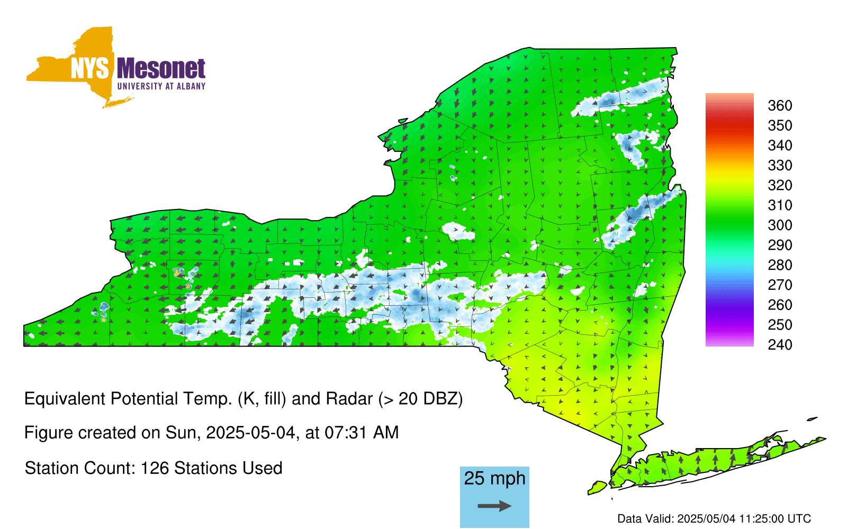Click the colorbar value 280
Screen dimensions: 847x529
point(780,265)
